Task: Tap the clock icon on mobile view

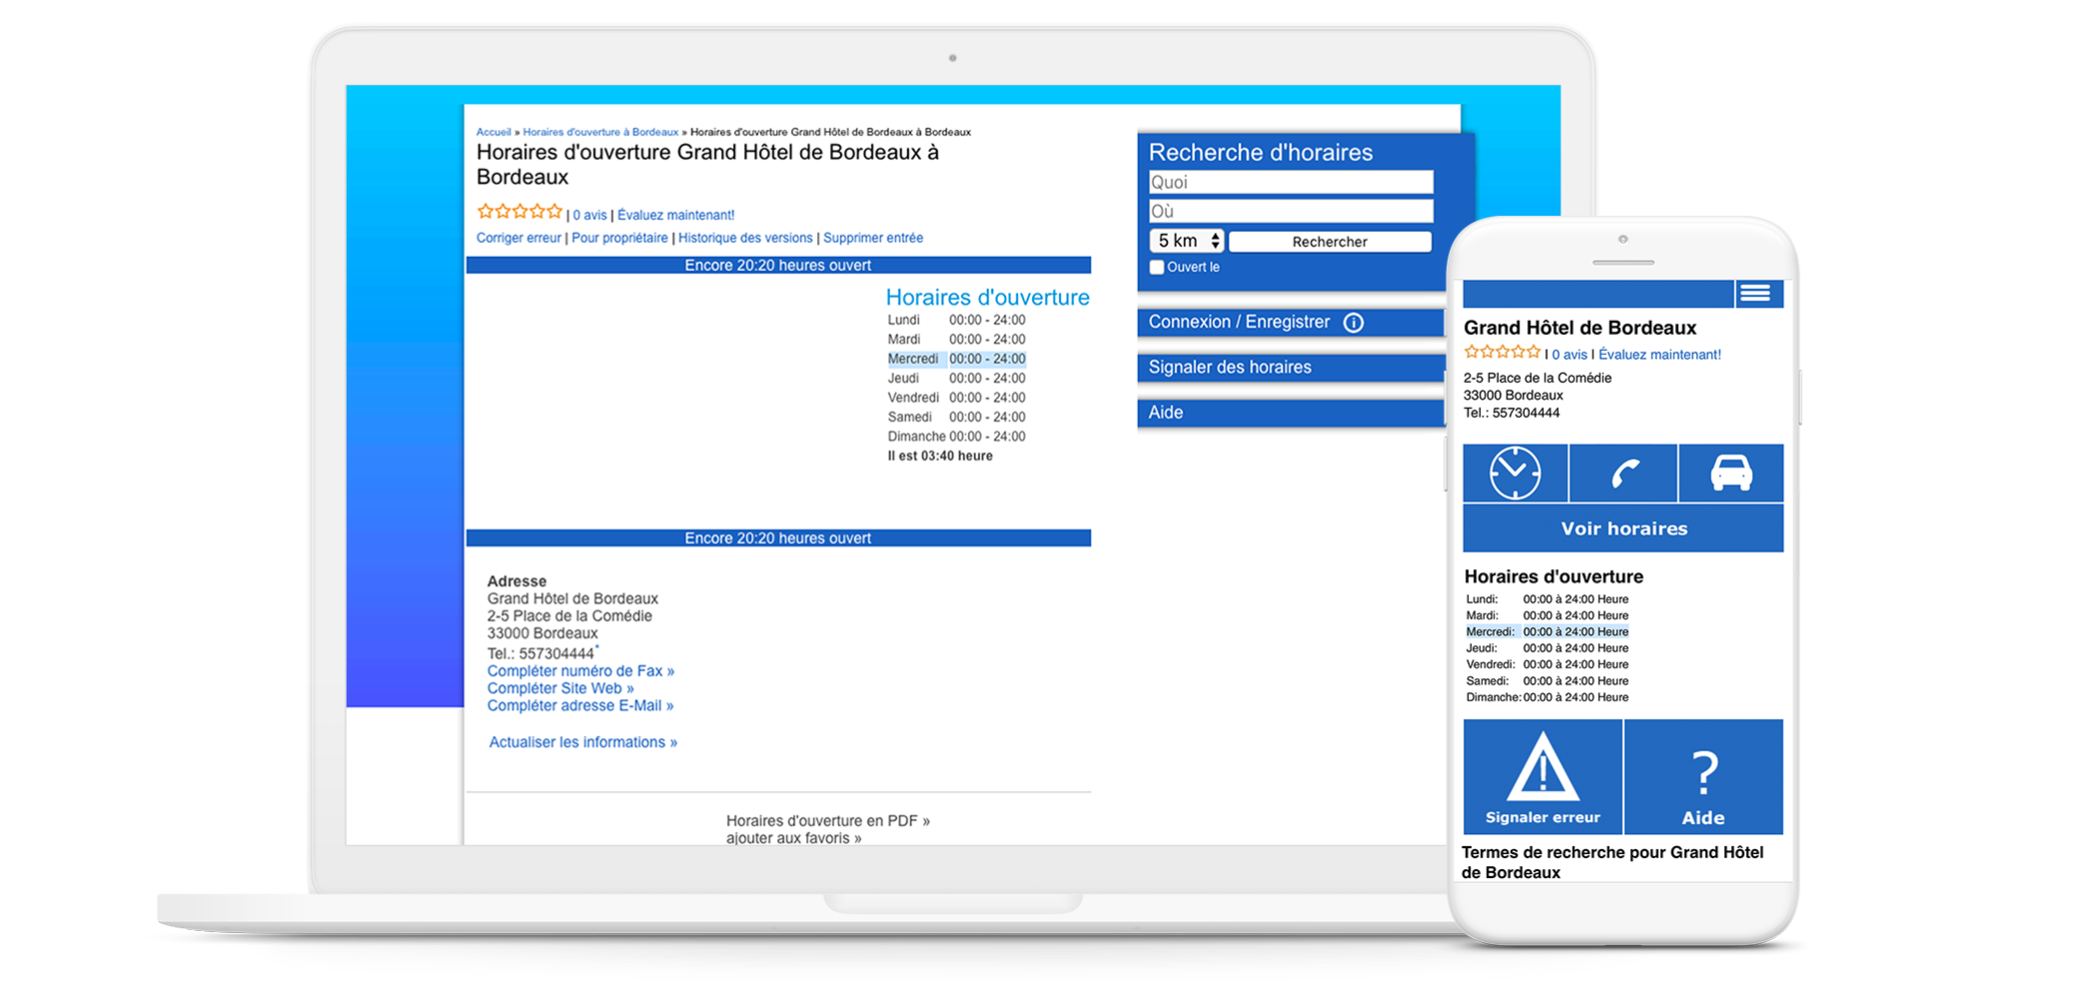Action: (x=1515, y=473)
